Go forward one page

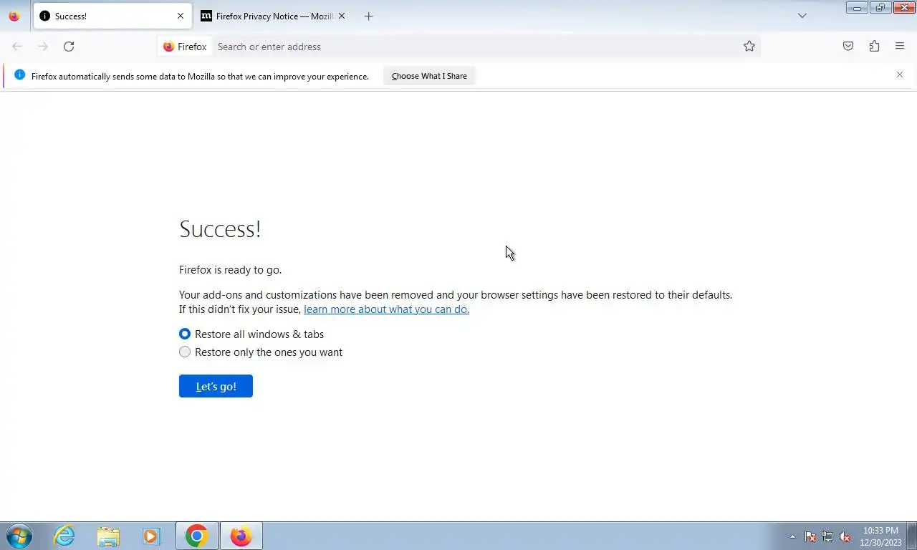pyautogui.click(x=43, y=47)
